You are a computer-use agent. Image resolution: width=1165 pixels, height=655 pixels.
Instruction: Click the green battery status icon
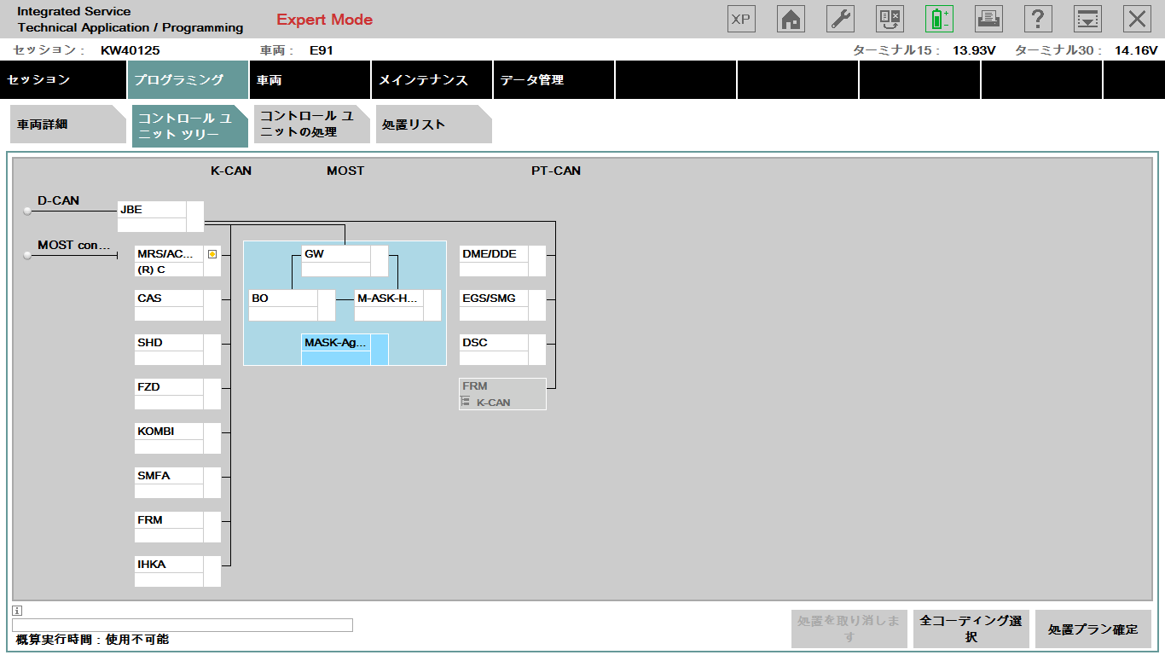coord(939,19)
